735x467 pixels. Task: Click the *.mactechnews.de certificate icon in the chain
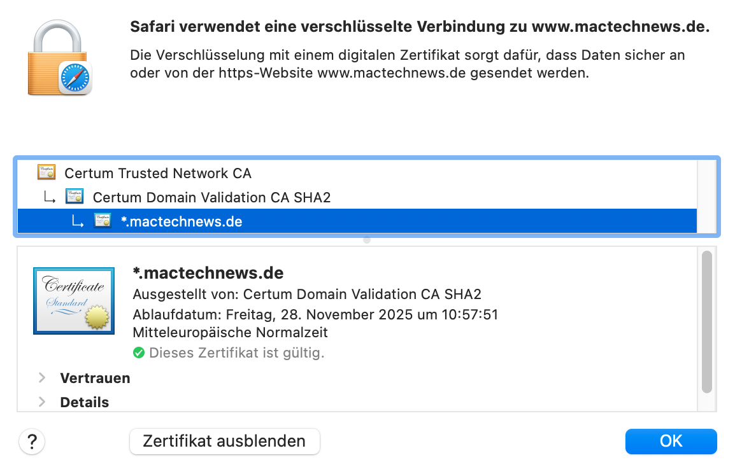coord(103,221)
